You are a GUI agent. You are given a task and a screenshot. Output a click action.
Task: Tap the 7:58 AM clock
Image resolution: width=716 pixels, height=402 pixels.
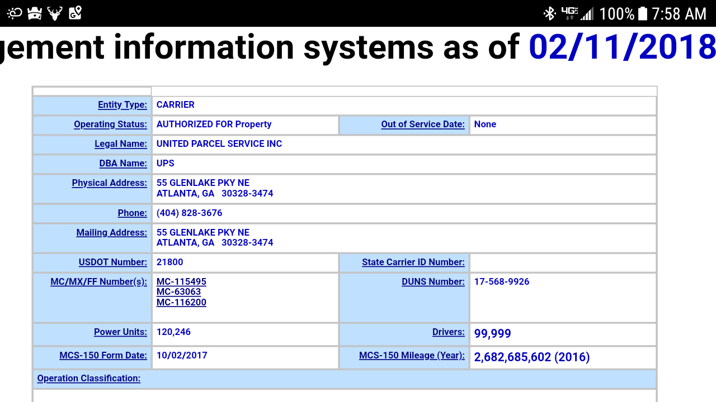pos(679,13)
